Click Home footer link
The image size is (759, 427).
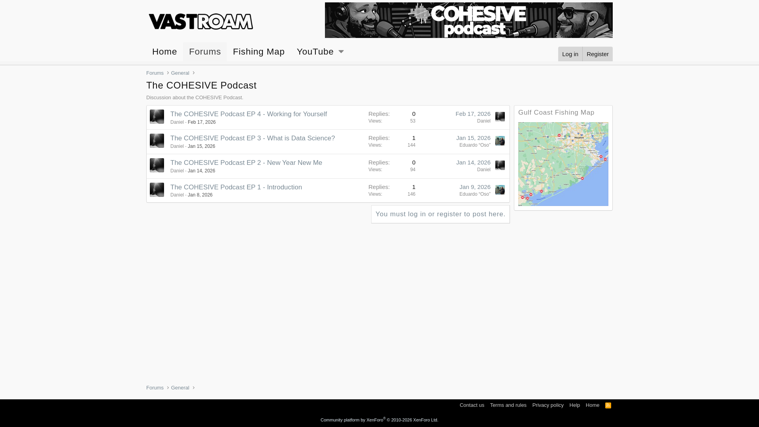click(593, 405)
